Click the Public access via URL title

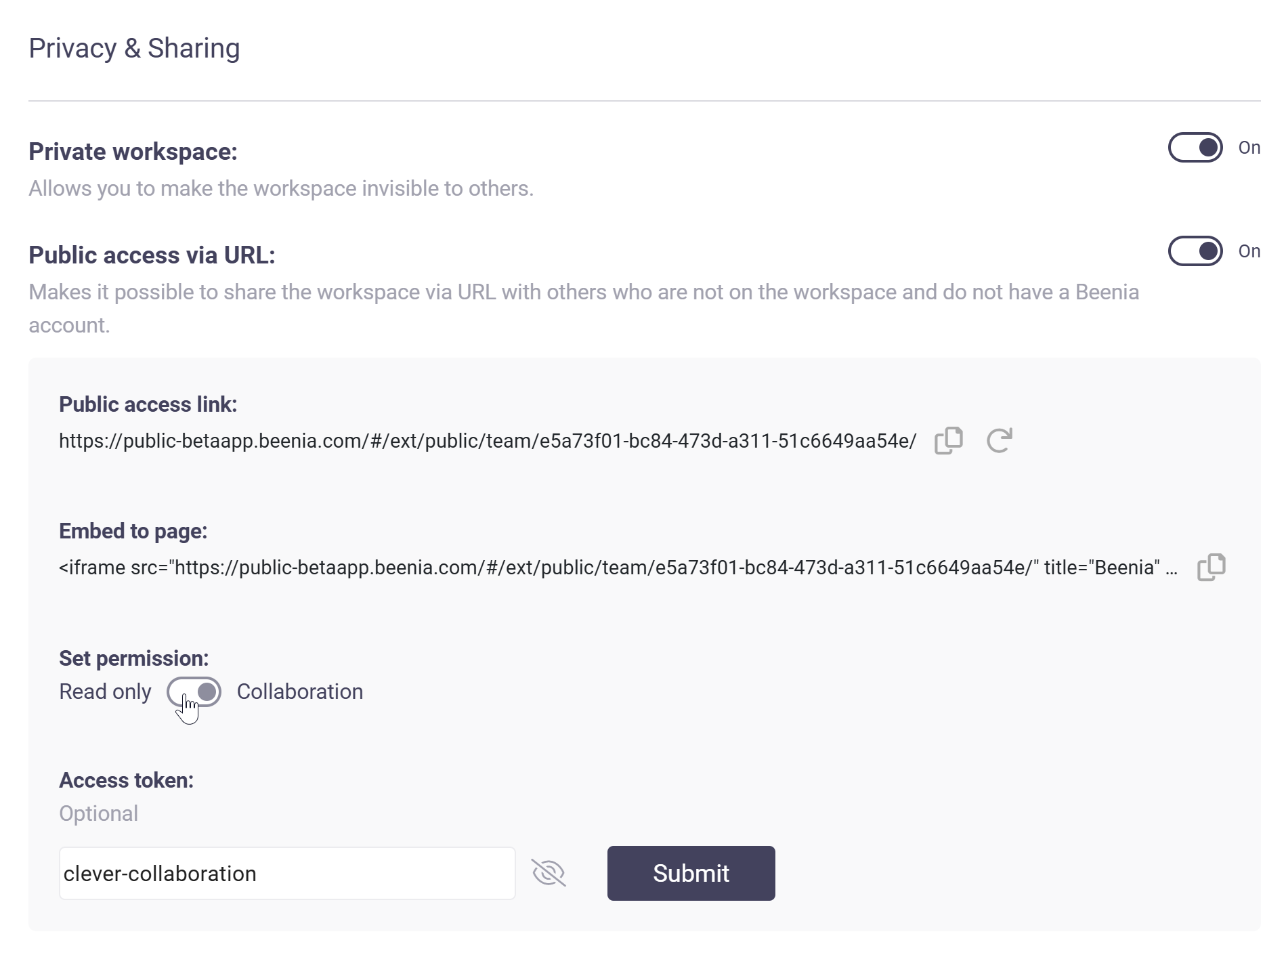152,255
